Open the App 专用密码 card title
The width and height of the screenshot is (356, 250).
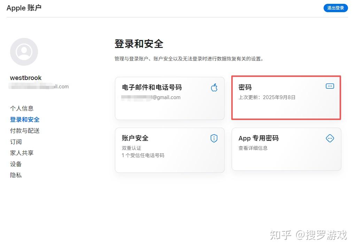coord(258,138)
